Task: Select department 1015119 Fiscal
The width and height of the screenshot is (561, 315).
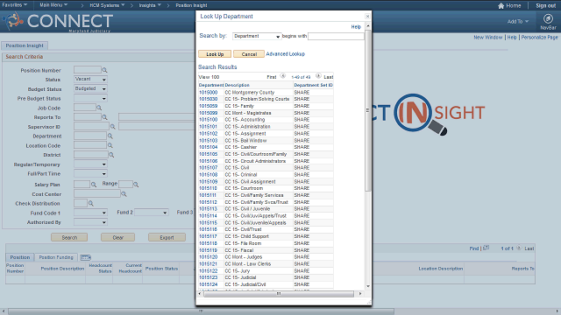Action: [x=208, y=250]
